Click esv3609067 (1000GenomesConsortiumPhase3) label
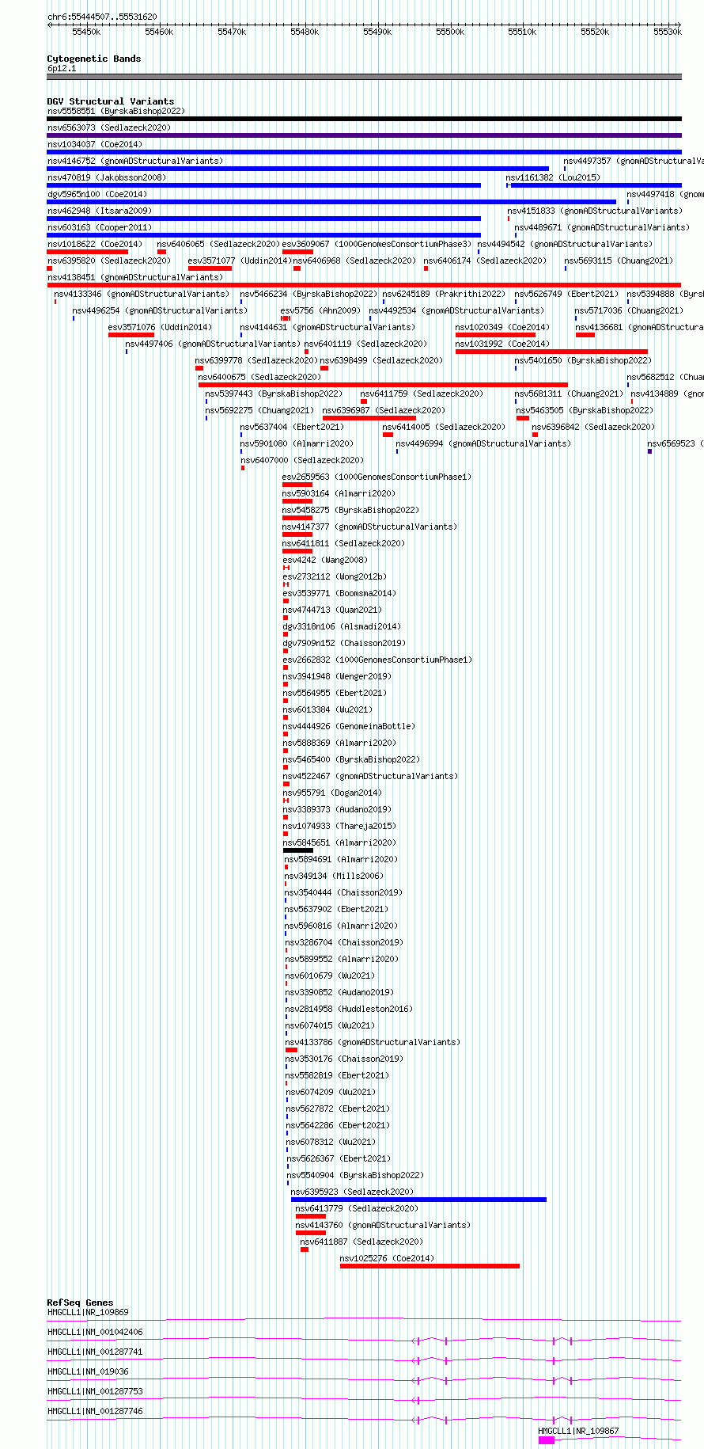704x1449 pixels. point(377,244)
